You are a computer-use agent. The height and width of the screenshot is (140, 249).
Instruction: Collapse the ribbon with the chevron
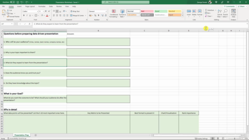coord(247,20)
